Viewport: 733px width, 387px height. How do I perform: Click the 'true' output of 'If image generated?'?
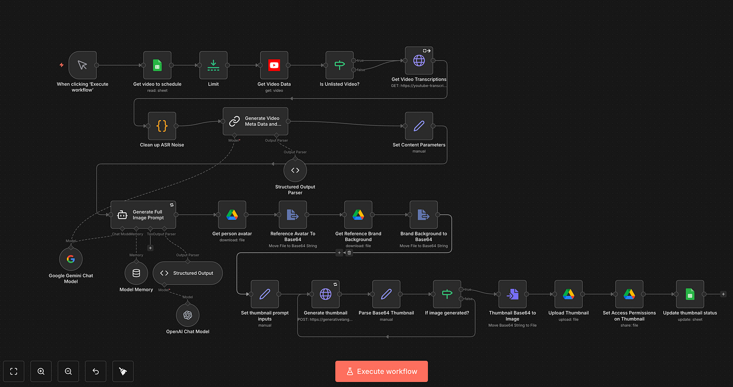462,289
